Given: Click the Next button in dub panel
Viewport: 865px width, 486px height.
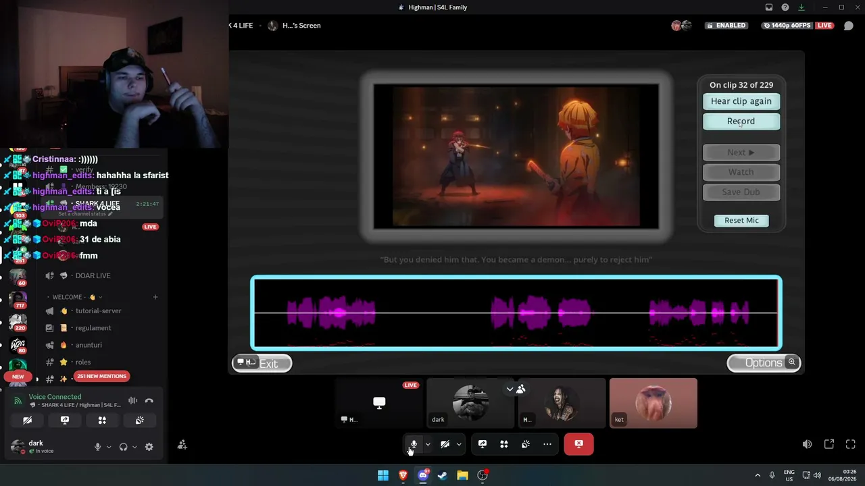Looking at the screenshot, I should (741, 153).
